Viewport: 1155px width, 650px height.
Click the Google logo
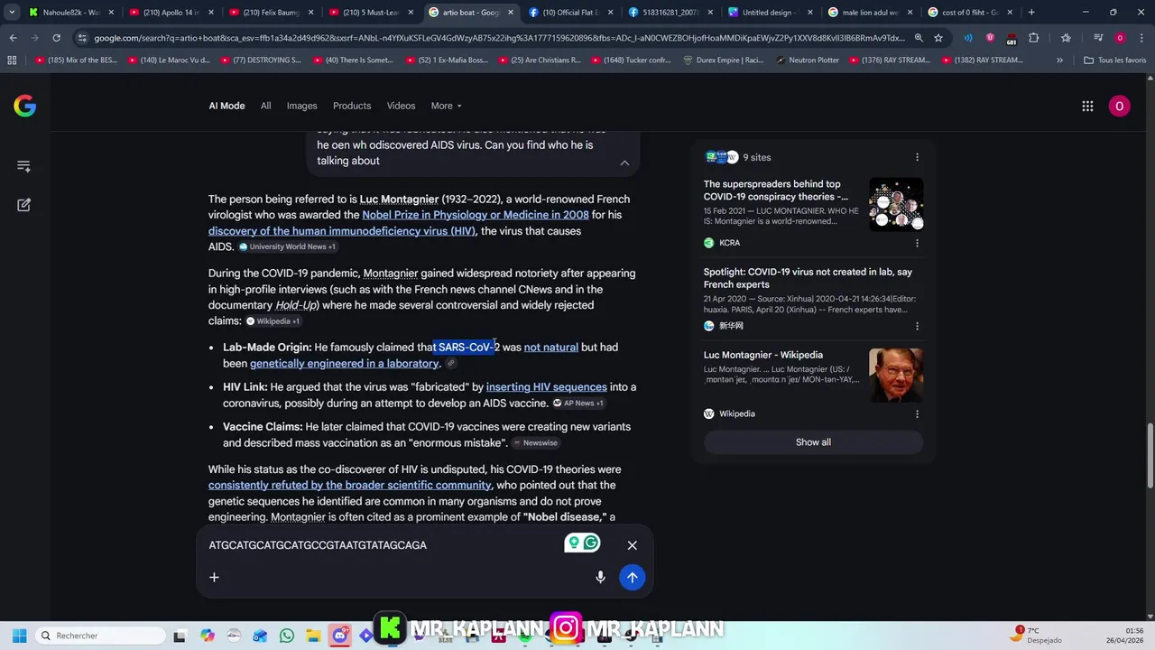point(24,106)
